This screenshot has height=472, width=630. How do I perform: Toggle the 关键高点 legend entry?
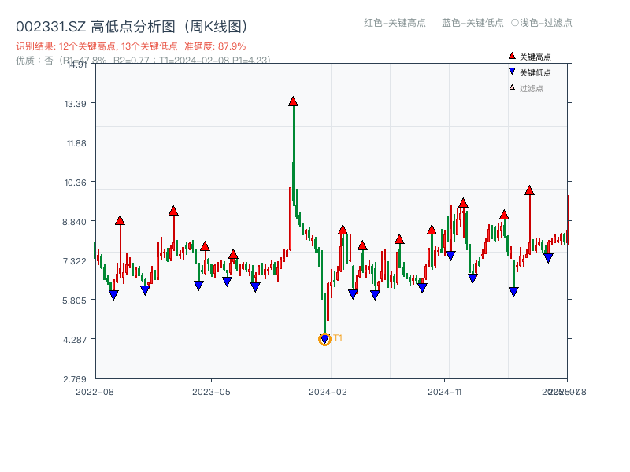(x=530, y=57)
